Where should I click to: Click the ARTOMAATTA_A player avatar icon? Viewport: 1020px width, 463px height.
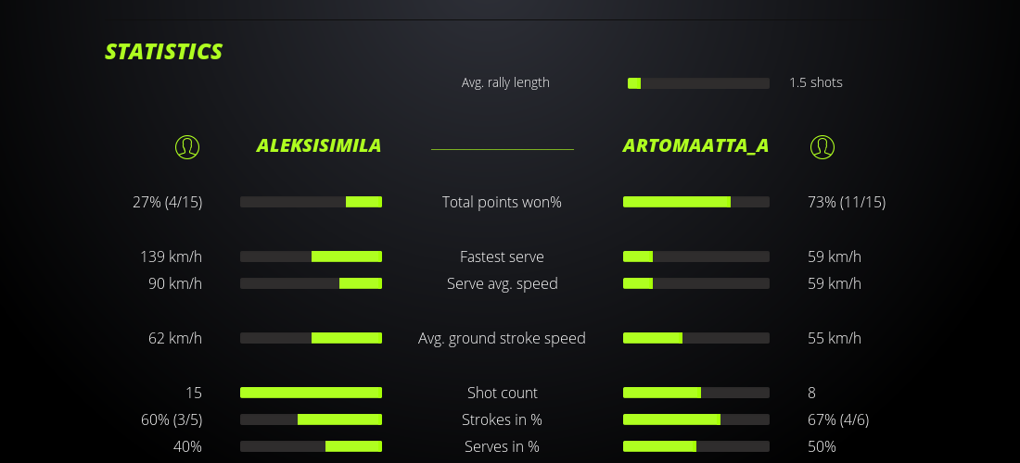[x=822, y=146]
